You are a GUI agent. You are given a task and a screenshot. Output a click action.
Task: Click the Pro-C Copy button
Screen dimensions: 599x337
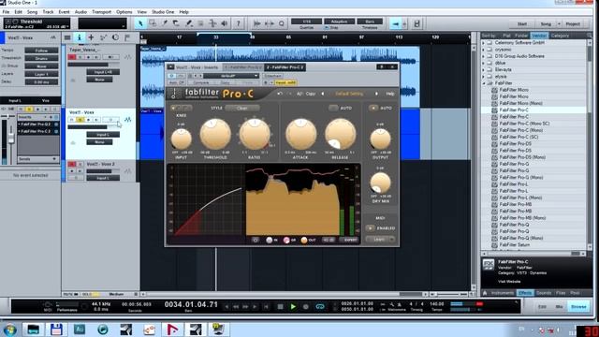tap(311, 94)
